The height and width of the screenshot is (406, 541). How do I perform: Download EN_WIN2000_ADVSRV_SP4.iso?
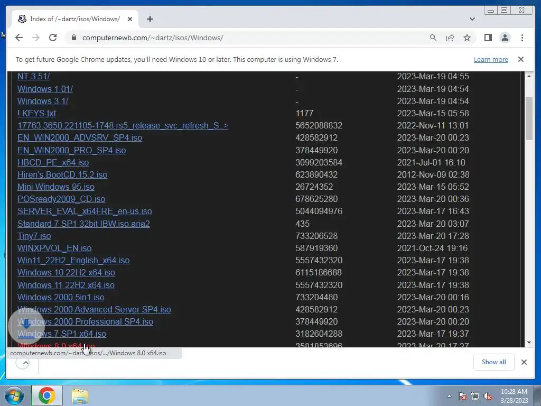(x=80, y=138)
